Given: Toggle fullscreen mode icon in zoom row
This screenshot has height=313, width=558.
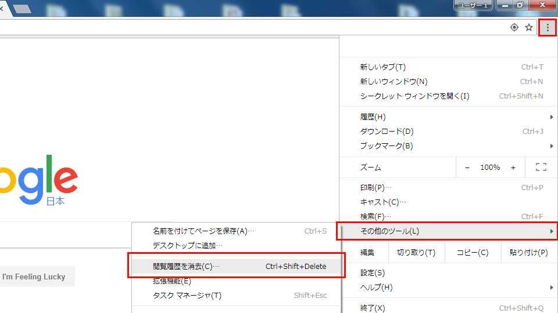Looking at the screenshot, I should 541,168.
